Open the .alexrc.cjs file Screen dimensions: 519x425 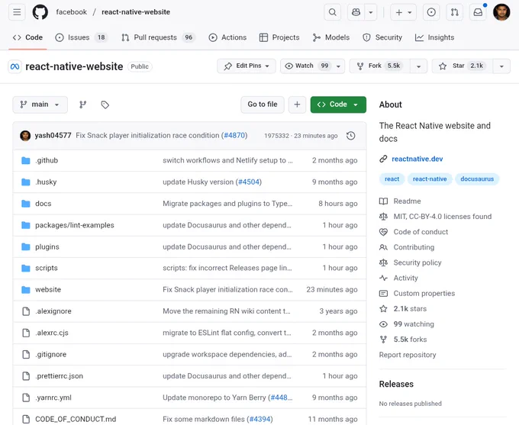(x=52, y=333)
